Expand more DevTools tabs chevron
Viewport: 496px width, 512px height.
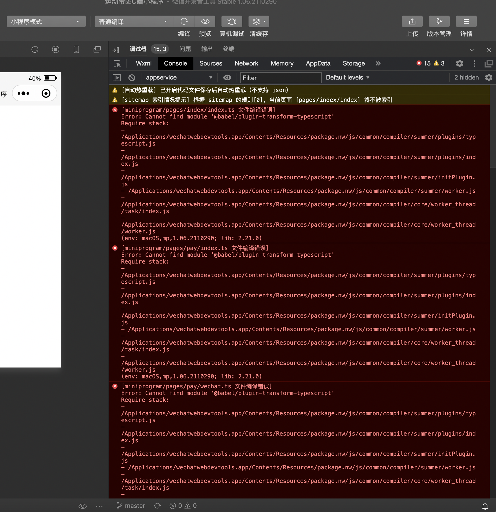tap(378, 63)
